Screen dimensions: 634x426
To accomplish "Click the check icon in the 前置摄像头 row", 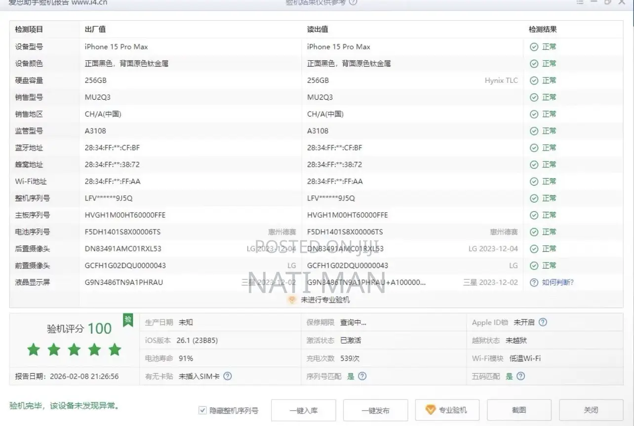I will 534,266.
